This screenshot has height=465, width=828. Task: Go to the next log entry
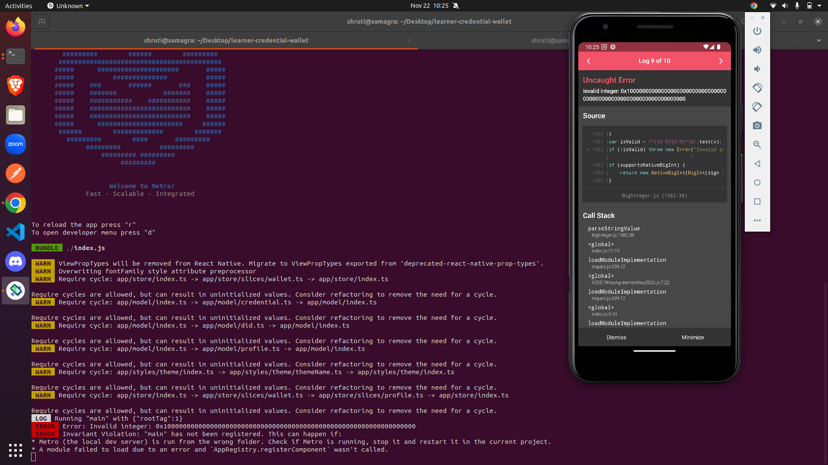coord(721,61)
